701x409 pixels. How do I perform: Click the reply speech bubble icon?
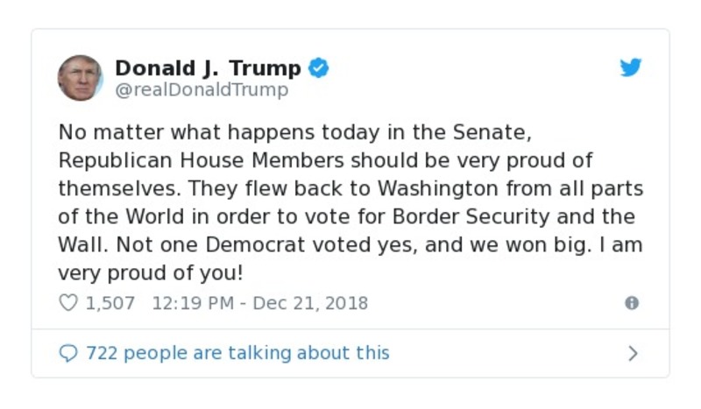click(67, 353)
